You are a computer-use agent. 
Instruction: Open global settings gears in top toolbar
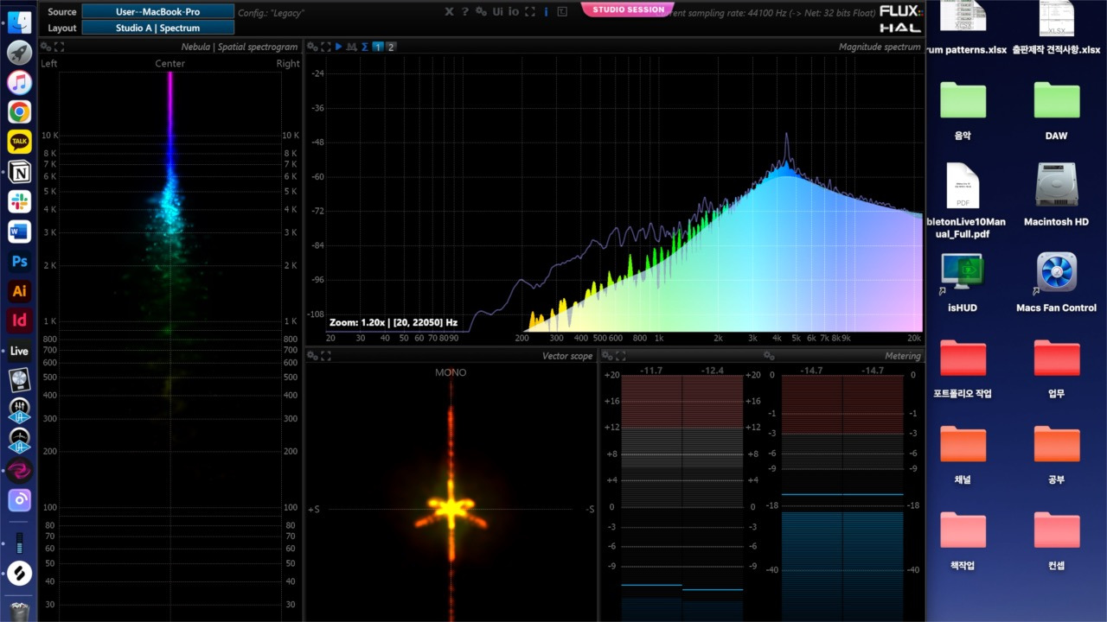coord(482,11)
